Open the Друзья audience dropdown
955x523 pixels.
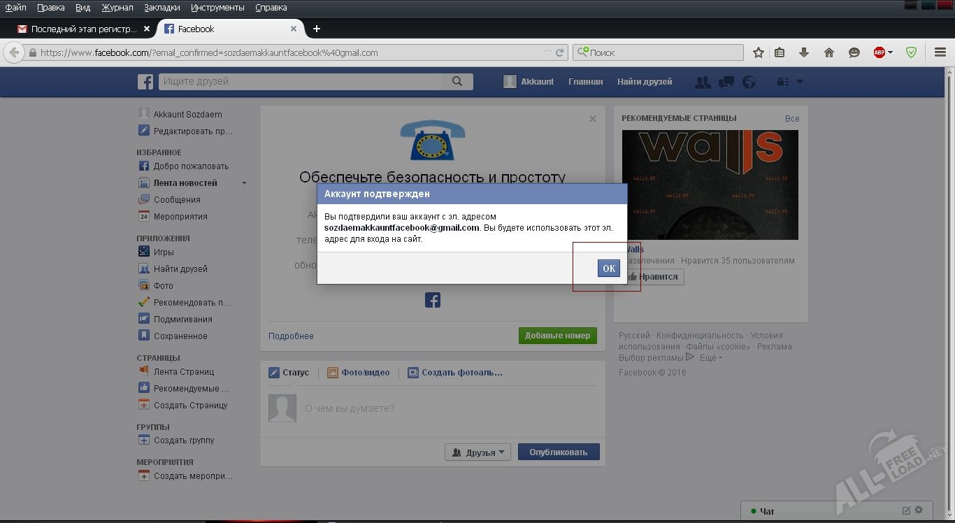point(477,452)
